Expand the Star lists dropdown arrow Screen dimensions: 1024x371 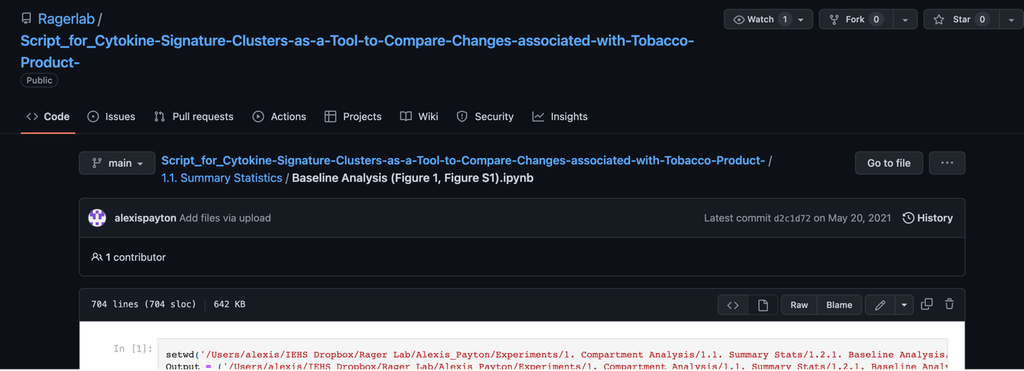(1011, 19)
